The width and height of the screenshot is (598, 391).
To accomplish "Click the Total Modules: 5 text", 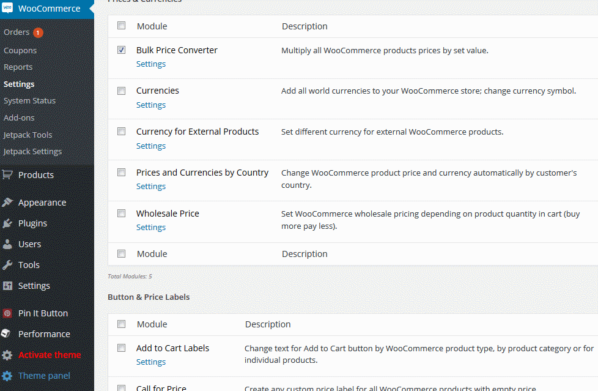I will 130,277.
